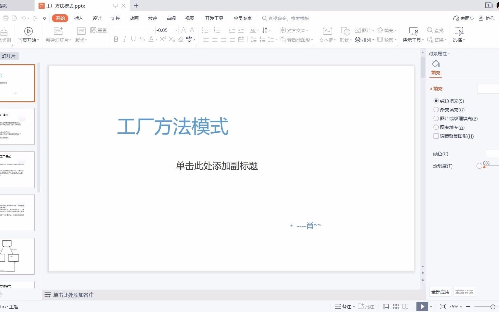This screenshot has width=499, height=312.
Task: Select pattern fill 图案填充 radio button
Action: pos(436,127)
